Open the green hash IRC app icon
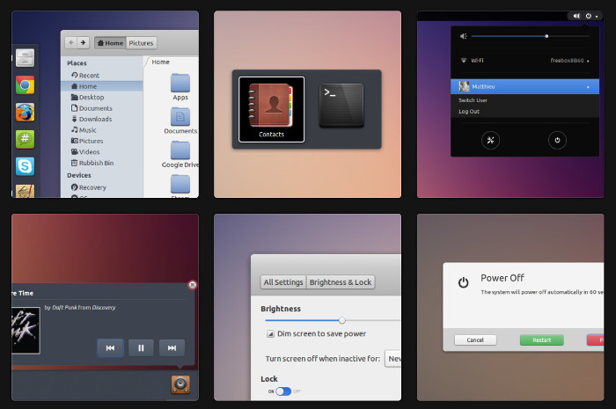616x409 pixels. (x=25, y=139)
